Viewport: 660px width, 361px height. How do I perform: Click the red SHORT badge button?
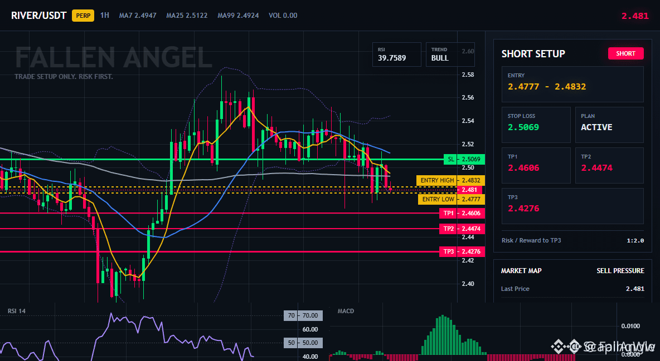point(625,53)
